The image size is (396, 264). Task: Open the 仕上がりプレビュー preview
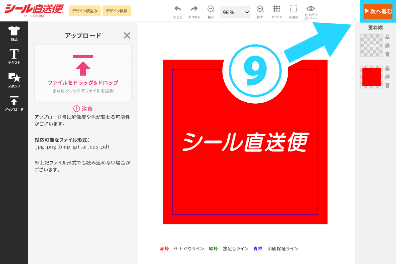(x=311, y=13)
